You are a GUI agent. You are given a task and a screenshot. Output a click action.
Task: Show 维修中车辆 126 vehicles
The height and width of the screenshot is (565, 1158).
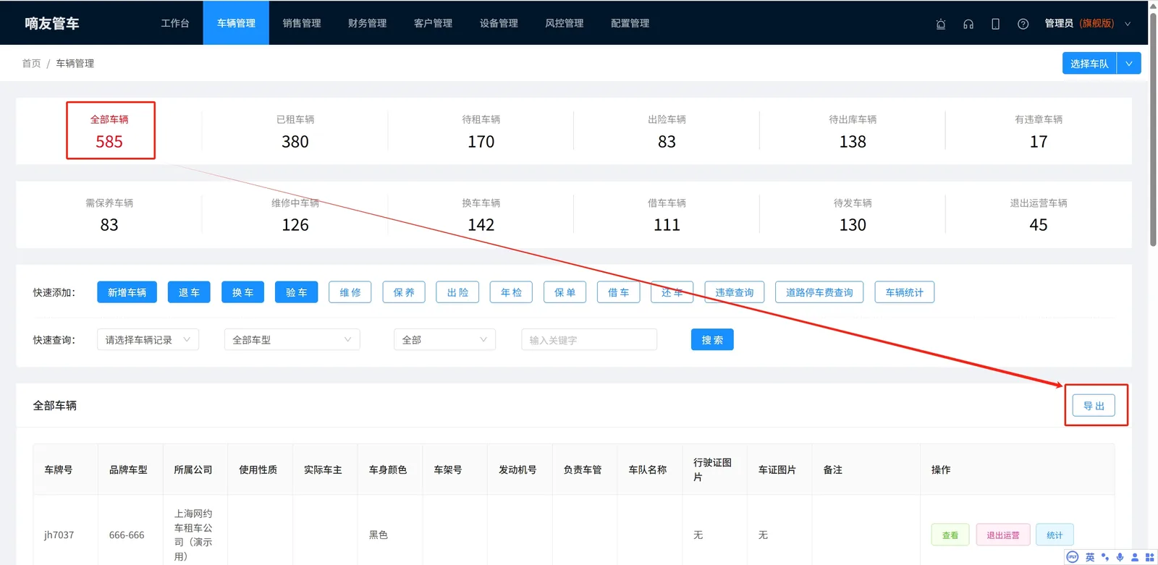point(295,214)
